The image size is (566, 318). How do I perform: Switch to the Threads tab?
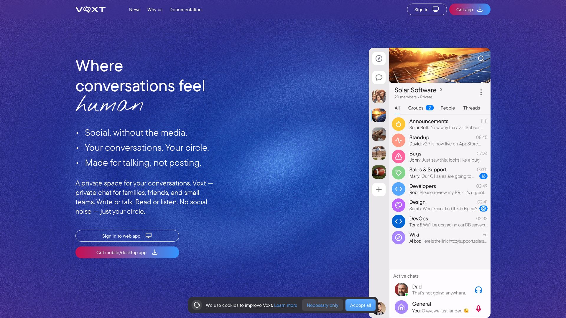(x=471, y=108)
